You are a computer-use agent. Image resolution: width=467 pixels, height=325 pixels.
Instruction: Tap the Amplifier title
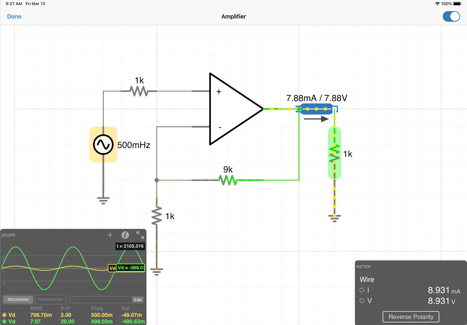point(233,16)
